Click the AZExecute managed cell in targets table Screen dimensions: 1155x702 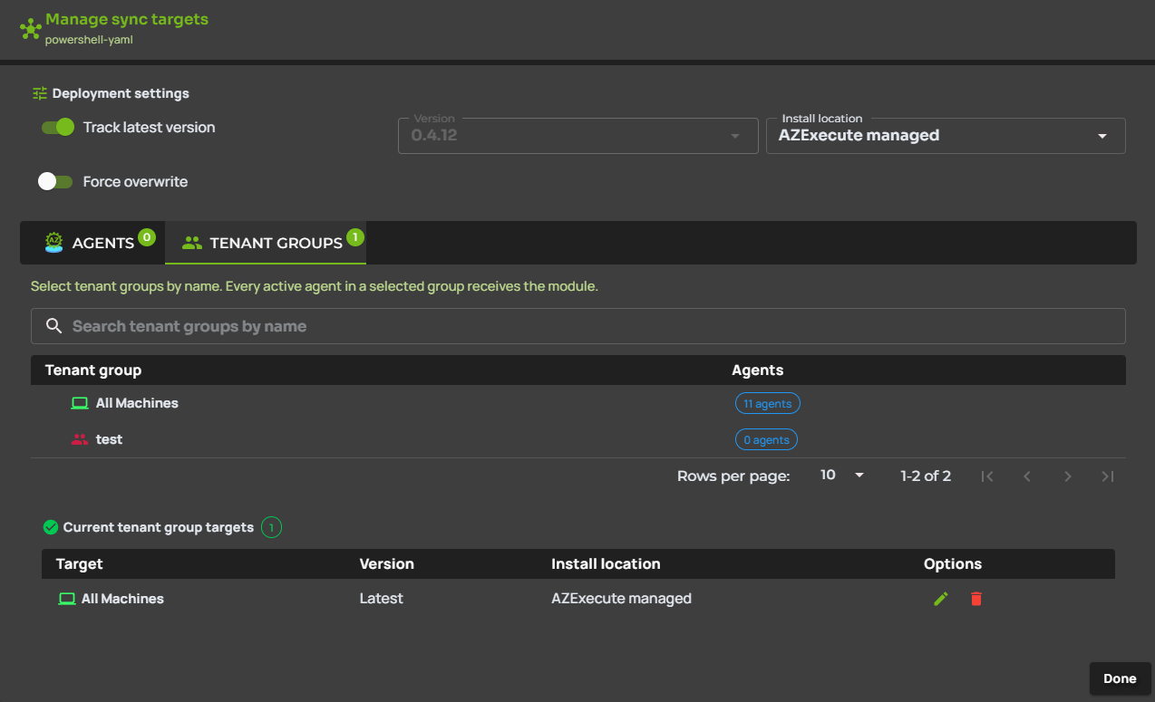[x=622, y=599]
